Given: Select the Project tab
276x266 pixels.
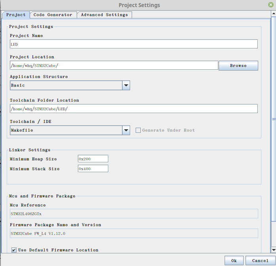Looking at the screenshot, I should click(16, 15).
